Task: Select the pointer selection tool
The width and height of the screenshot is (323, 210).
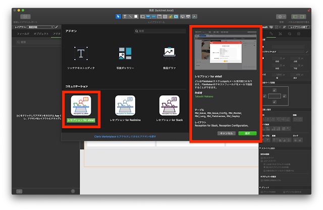Action: 118,17
